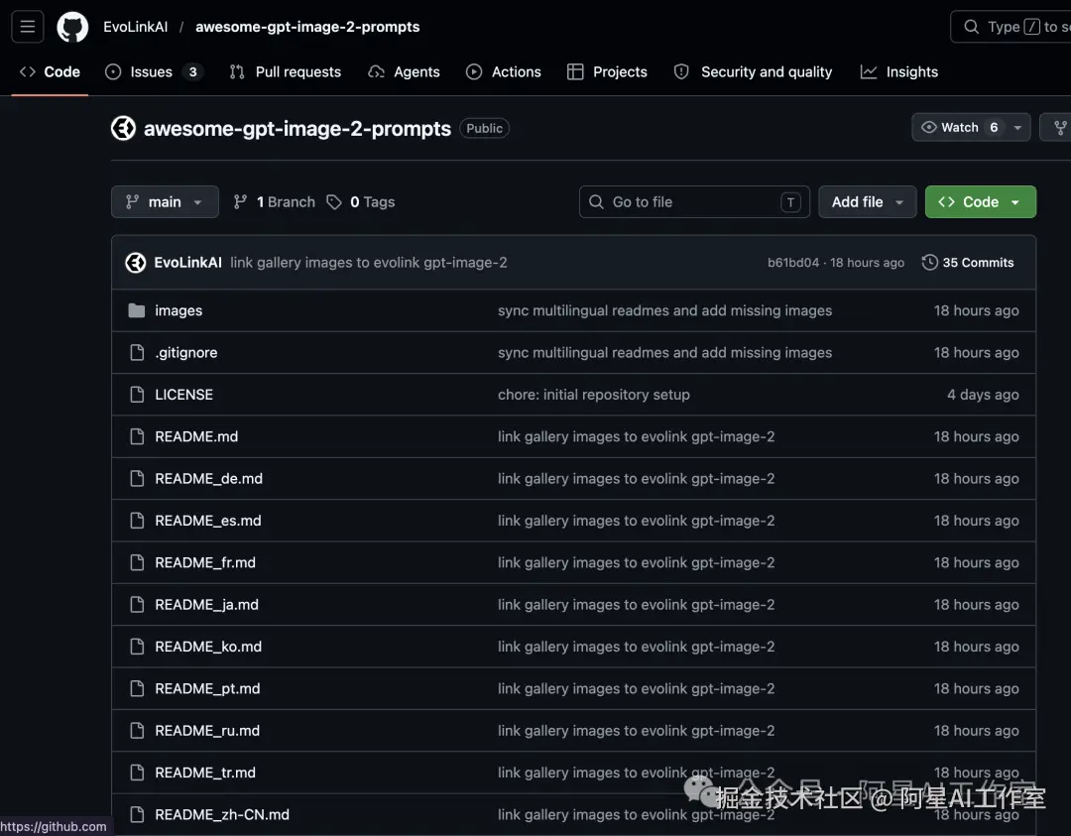Click the EvoLinkAI avatar beside repo title

(123, 128)
